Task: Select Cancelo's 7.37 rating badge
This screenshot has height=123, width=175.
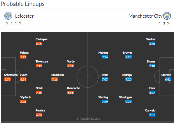Action: [152, 115]
